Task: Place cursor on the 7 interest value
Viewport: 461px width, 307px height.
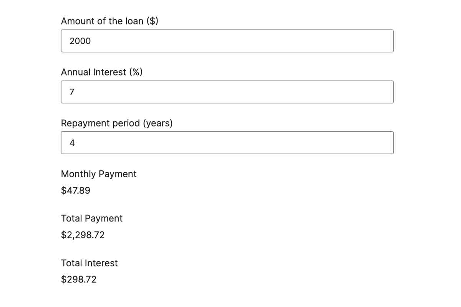Action: point(71,92)
